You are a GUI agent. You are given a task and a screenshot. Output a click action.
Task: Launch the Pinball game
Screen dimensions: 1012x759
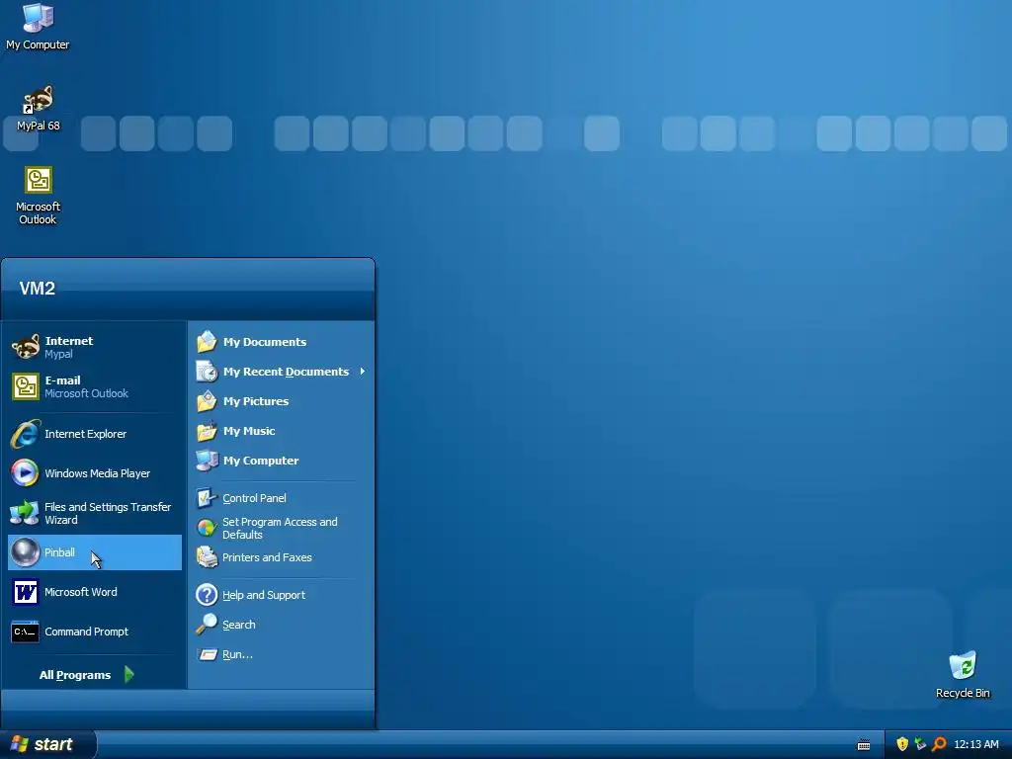[95, 552]
